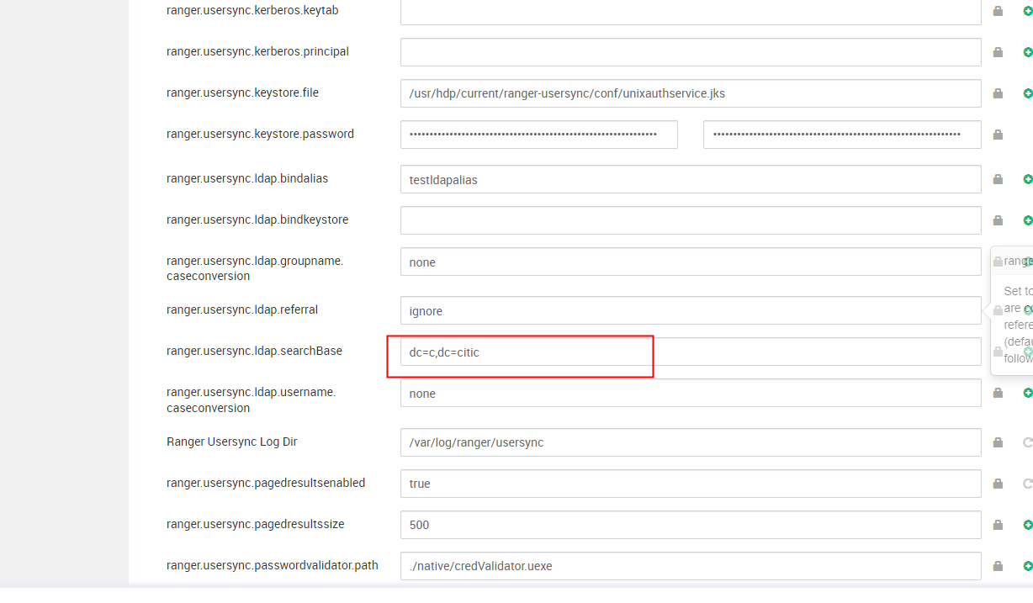The height and width of the screenshot is (603, 1033).
Task: Click the ranger.usersync.ldap.bindalias label
Action: click(247, 178)
